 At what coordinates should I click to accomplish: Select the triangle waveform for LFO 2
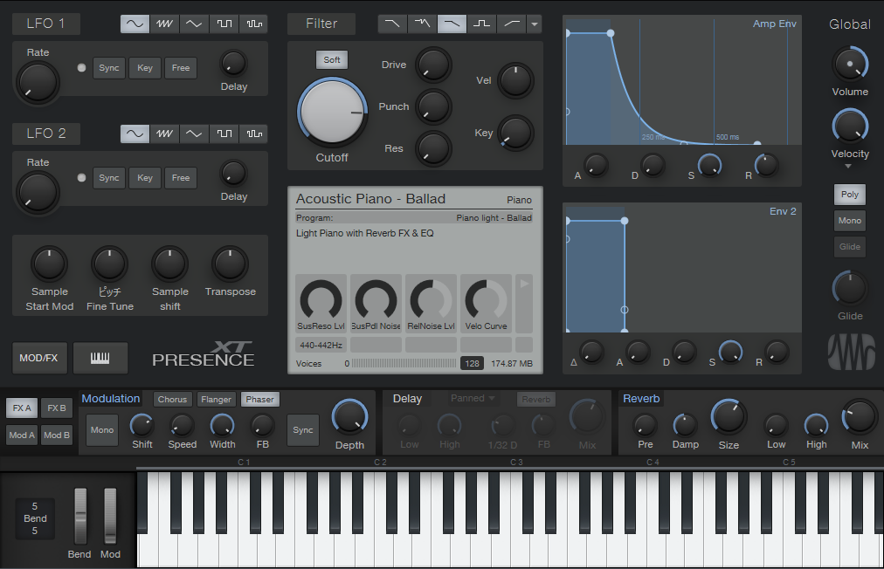[x=194, y=134]
